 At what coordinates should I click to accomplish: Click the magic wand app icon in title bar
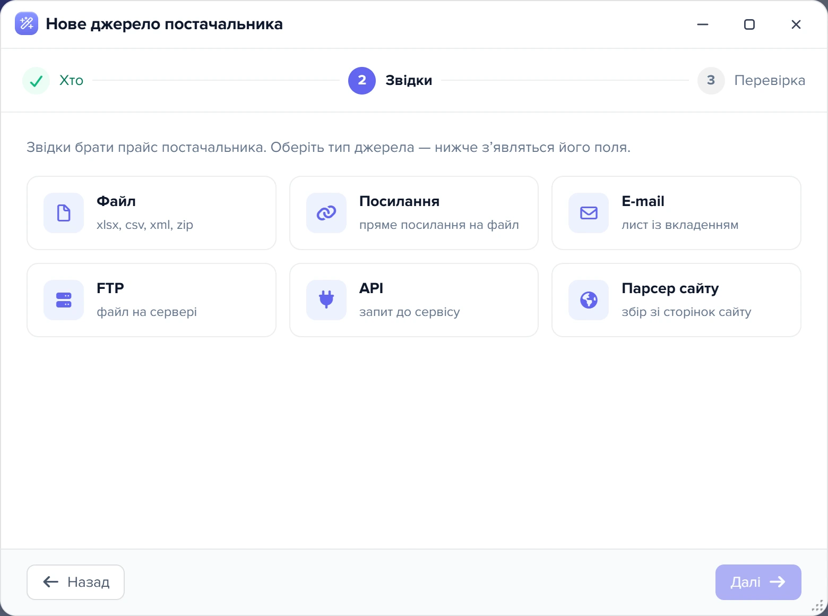[27, 23]
